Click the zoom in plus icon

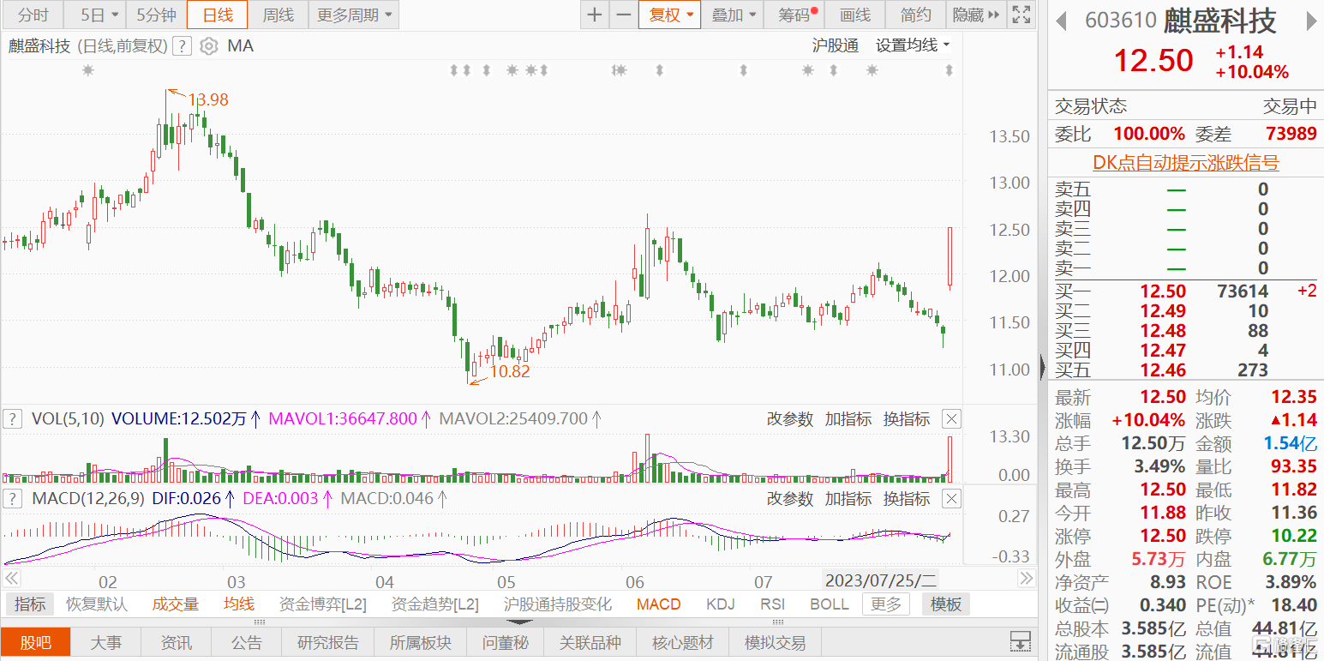click(595, 15)
